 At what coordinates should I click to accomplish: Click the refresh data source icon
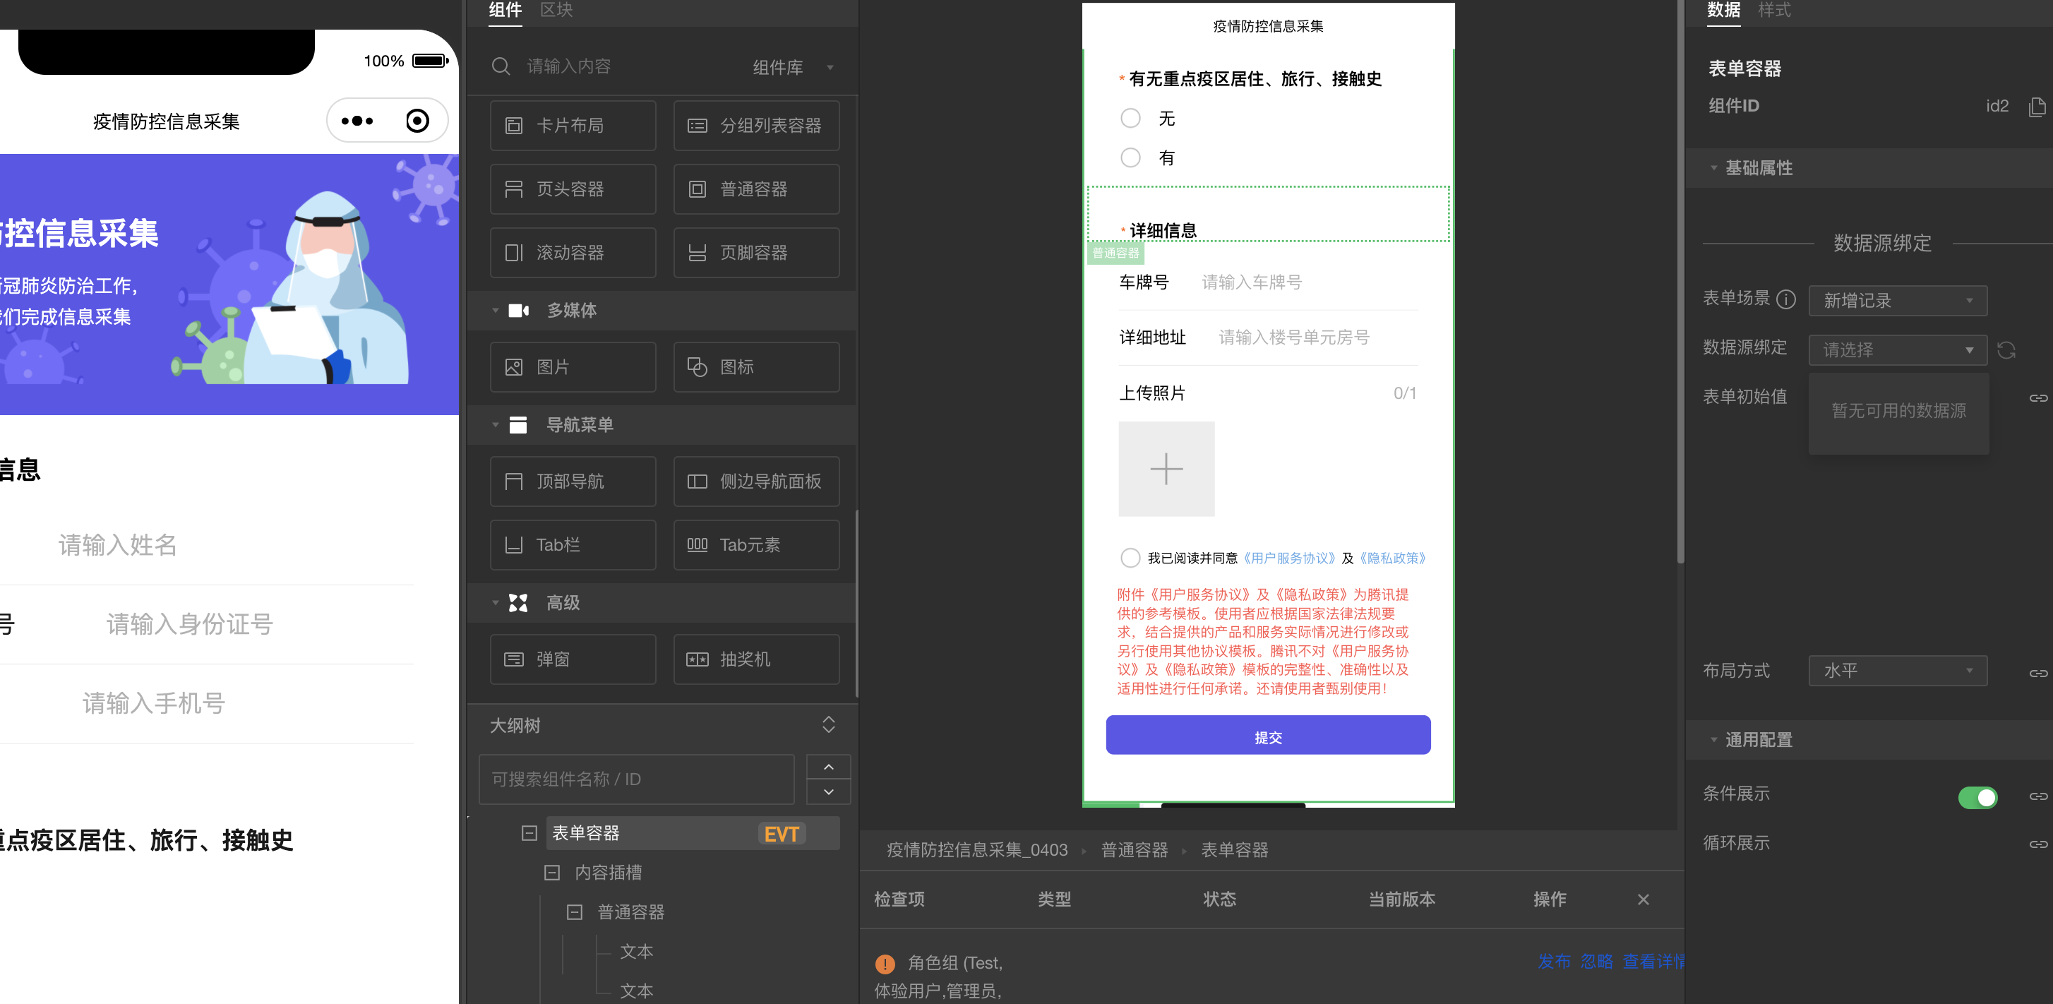(2006, 349)
